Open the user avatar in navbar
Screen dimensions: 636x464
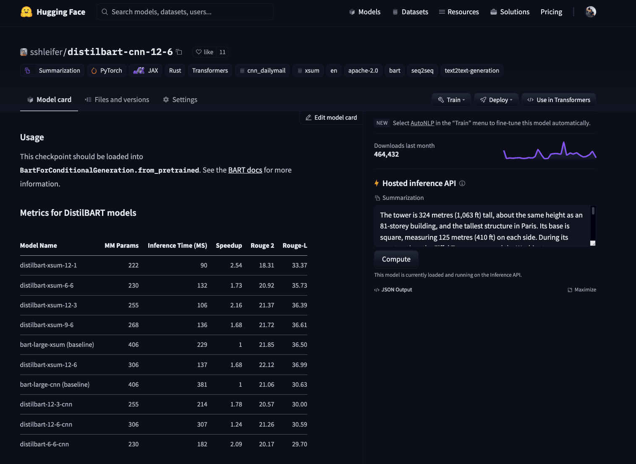tap(591, 12)
